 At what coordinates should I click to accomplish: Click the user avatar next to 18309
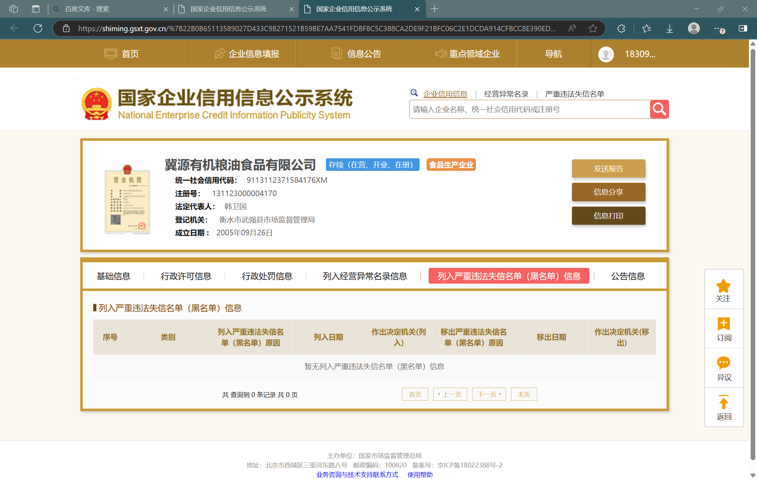coord(606,54)
